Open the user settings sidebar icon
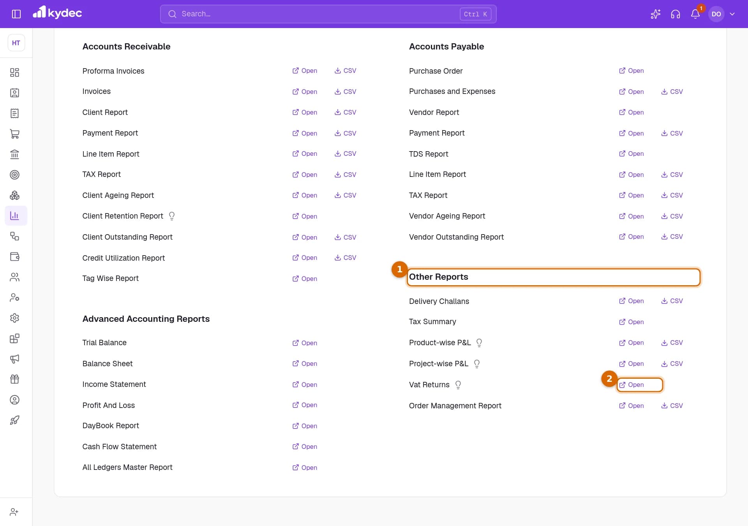Screen dimensions: 748x526 pyautogui.click(x=14, y=297)
